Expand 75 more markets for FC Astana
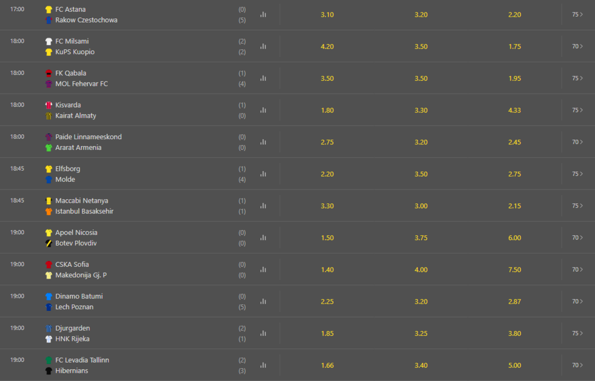Viewport: 595px width, 381px height. click(x=578, y=14)
